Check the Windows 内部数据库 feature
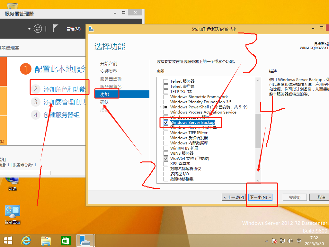 [x=166, y=143]
